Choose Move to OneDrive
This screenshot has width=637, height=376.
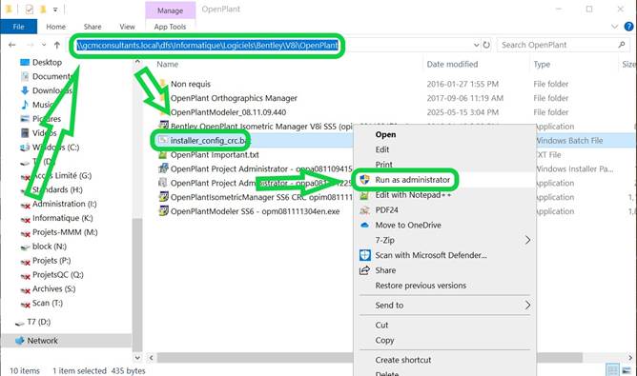408,225
